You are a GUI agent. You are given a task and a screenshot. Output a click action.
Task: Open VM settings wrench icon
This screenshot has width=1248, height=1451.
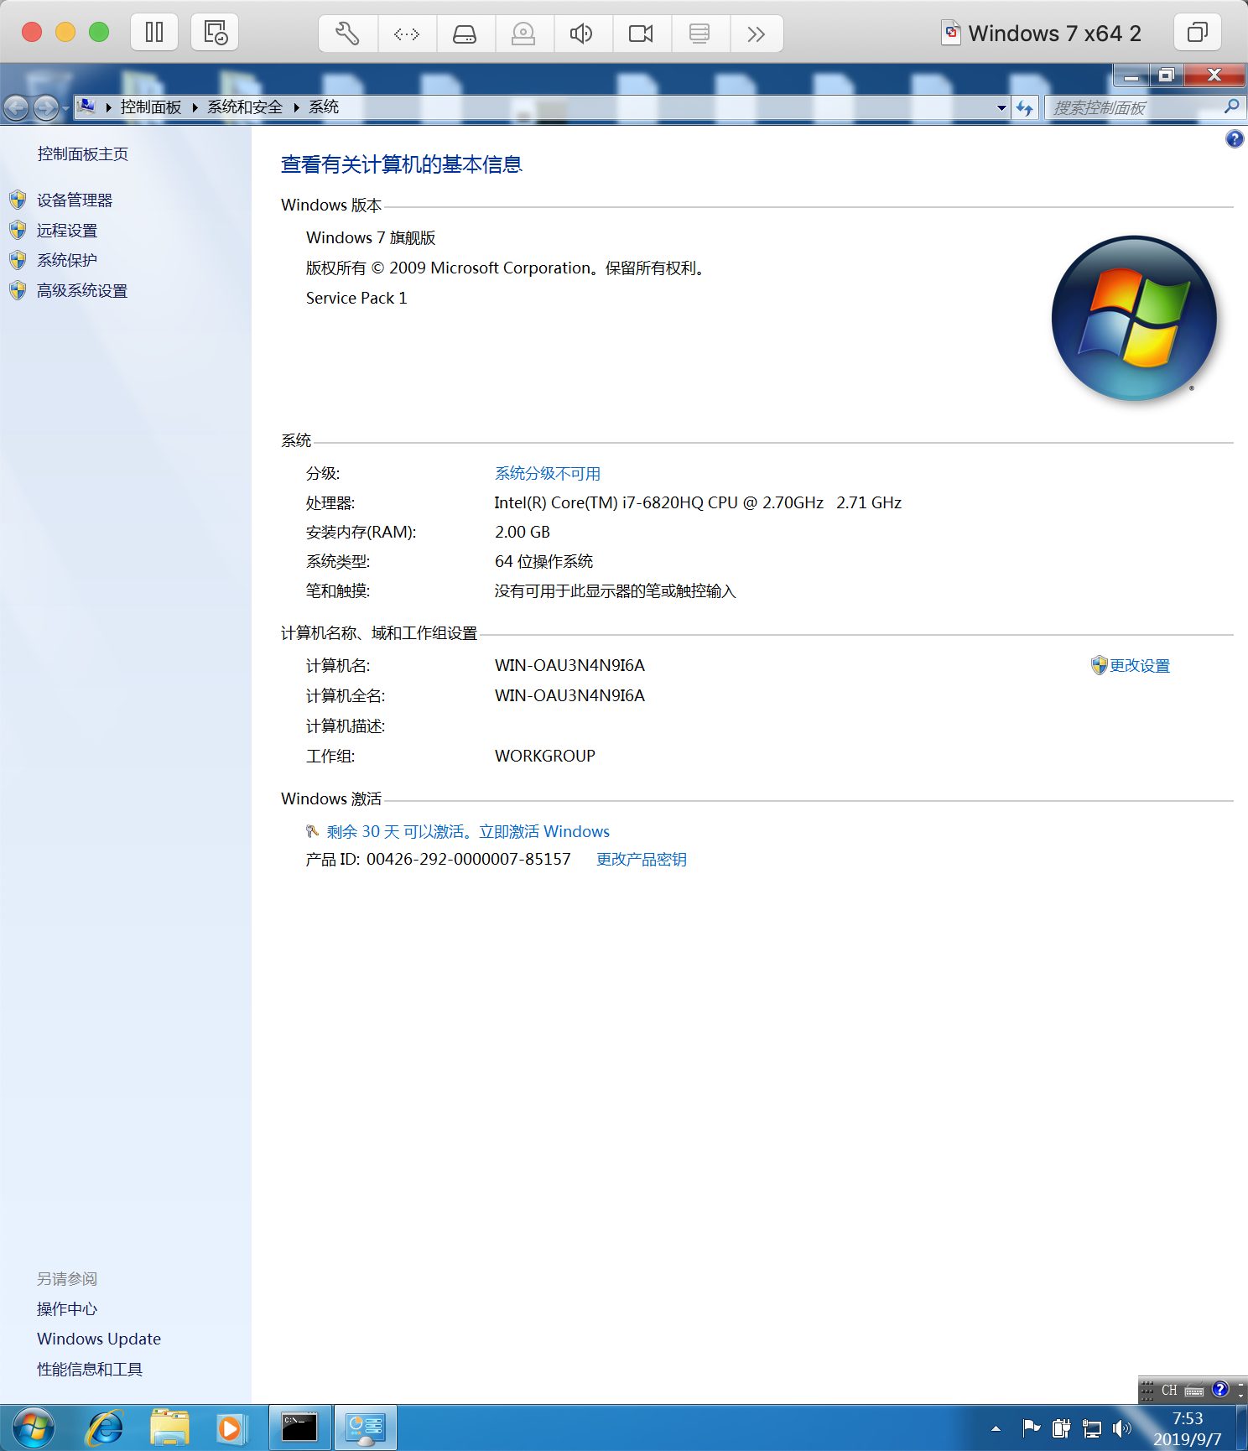348,34
